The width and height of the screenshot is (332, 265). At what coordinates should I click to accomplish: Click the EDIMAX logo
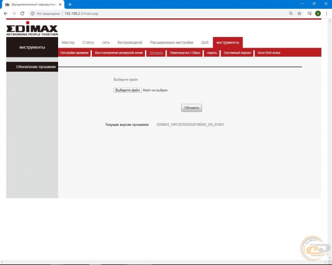[32, 29]
